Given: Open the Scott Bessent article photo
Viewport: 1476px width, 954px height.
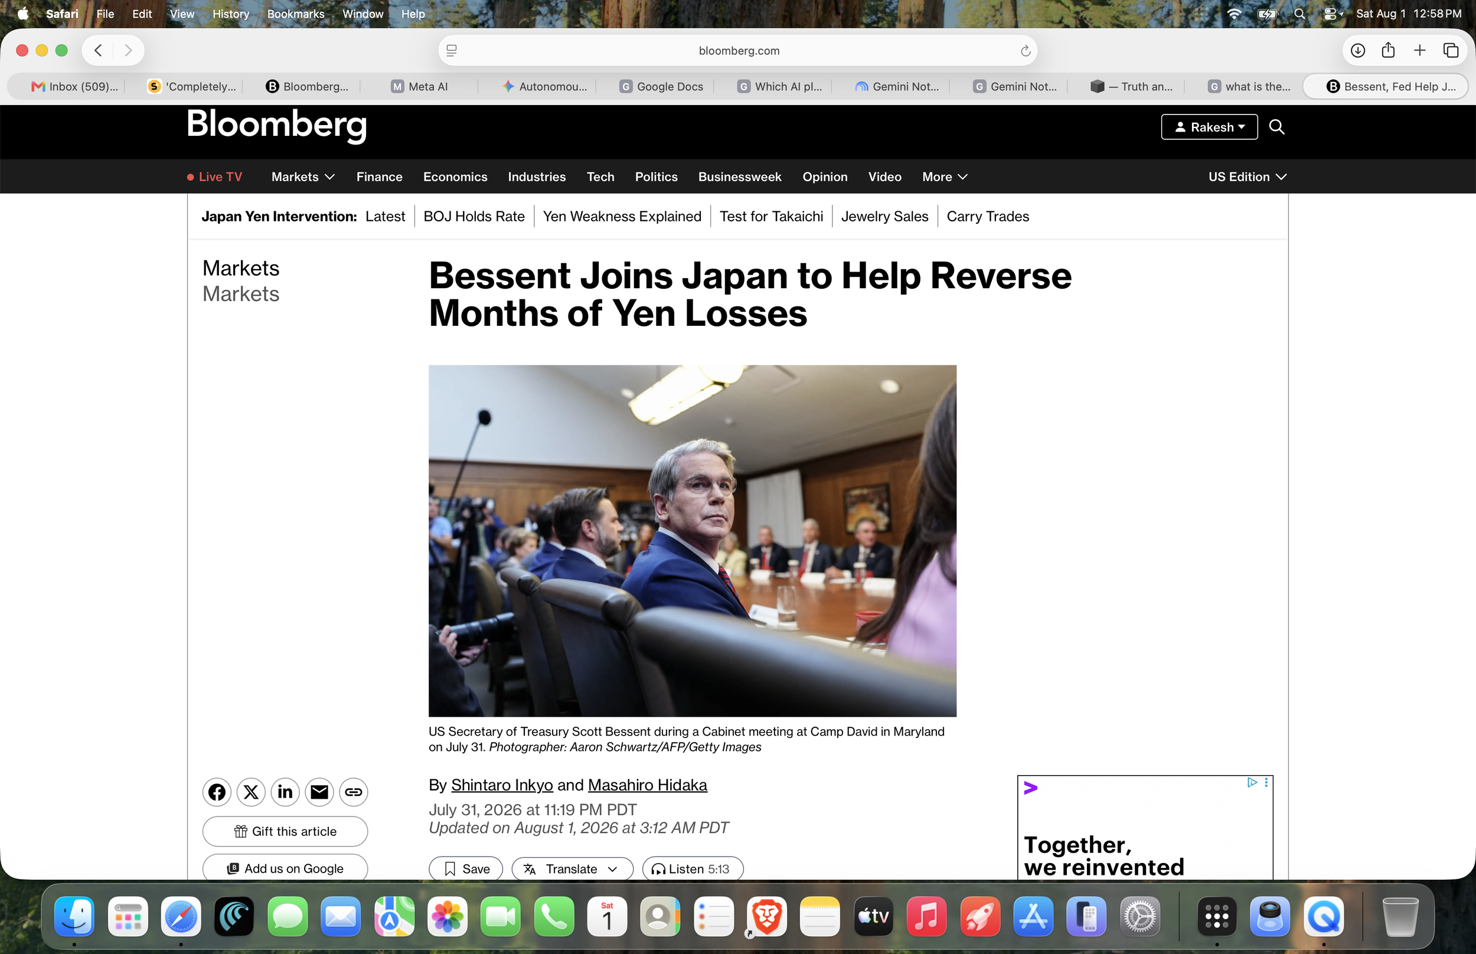Looking at the screenshot, I should coord(693,541).
